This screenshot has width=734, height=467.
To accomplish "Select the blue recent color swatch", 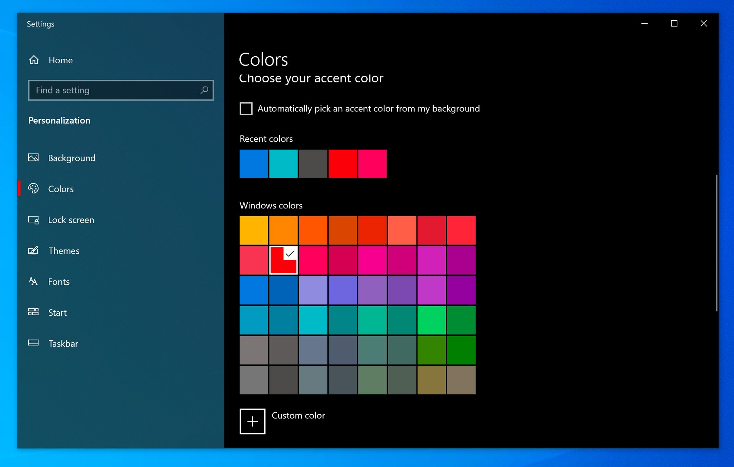I will pos(254,164).
